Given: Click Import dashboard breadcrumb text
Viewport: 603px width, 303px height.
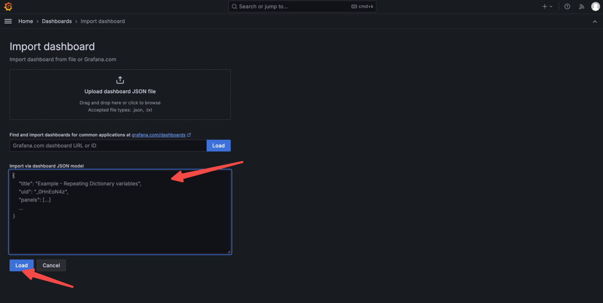Looking at the screenshot, I should click(103, 21).
